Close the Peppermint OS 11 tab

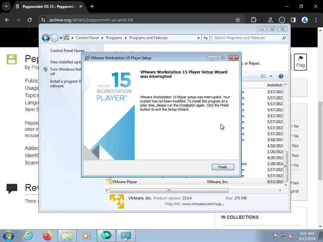81,6
